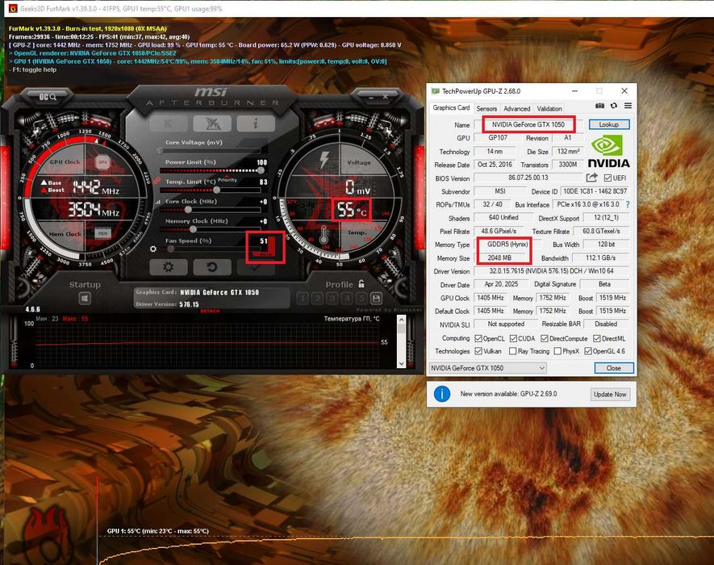
Task: Click the Core Clock slider handle
Action: (x=188, y=210)
